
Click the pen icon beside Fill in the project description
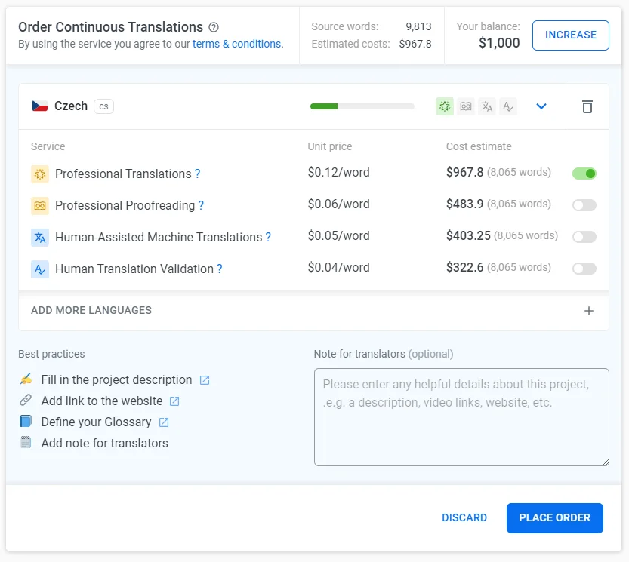(26, 380)
